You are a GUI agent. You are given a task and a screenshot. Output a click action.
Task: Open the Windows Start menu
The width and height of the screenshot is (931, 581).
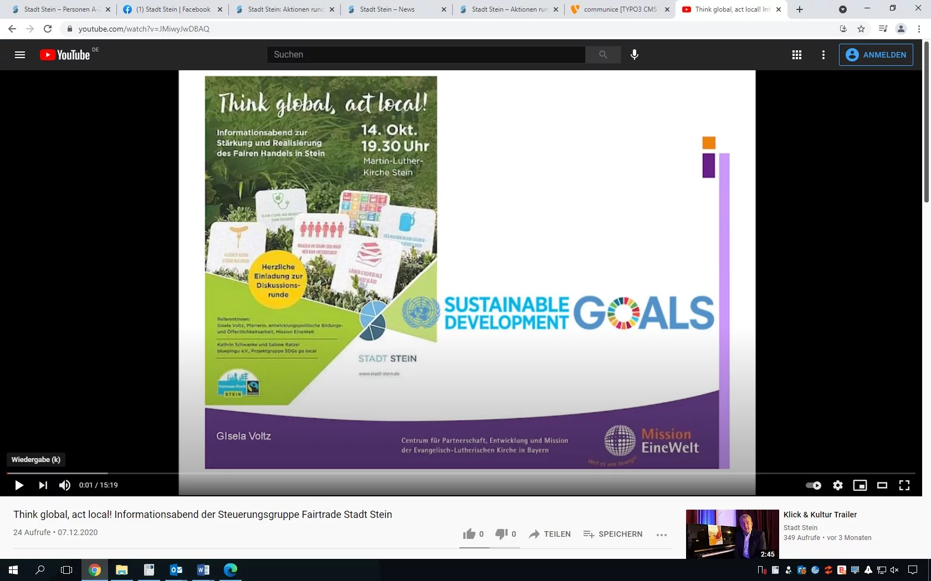(13, 570)
